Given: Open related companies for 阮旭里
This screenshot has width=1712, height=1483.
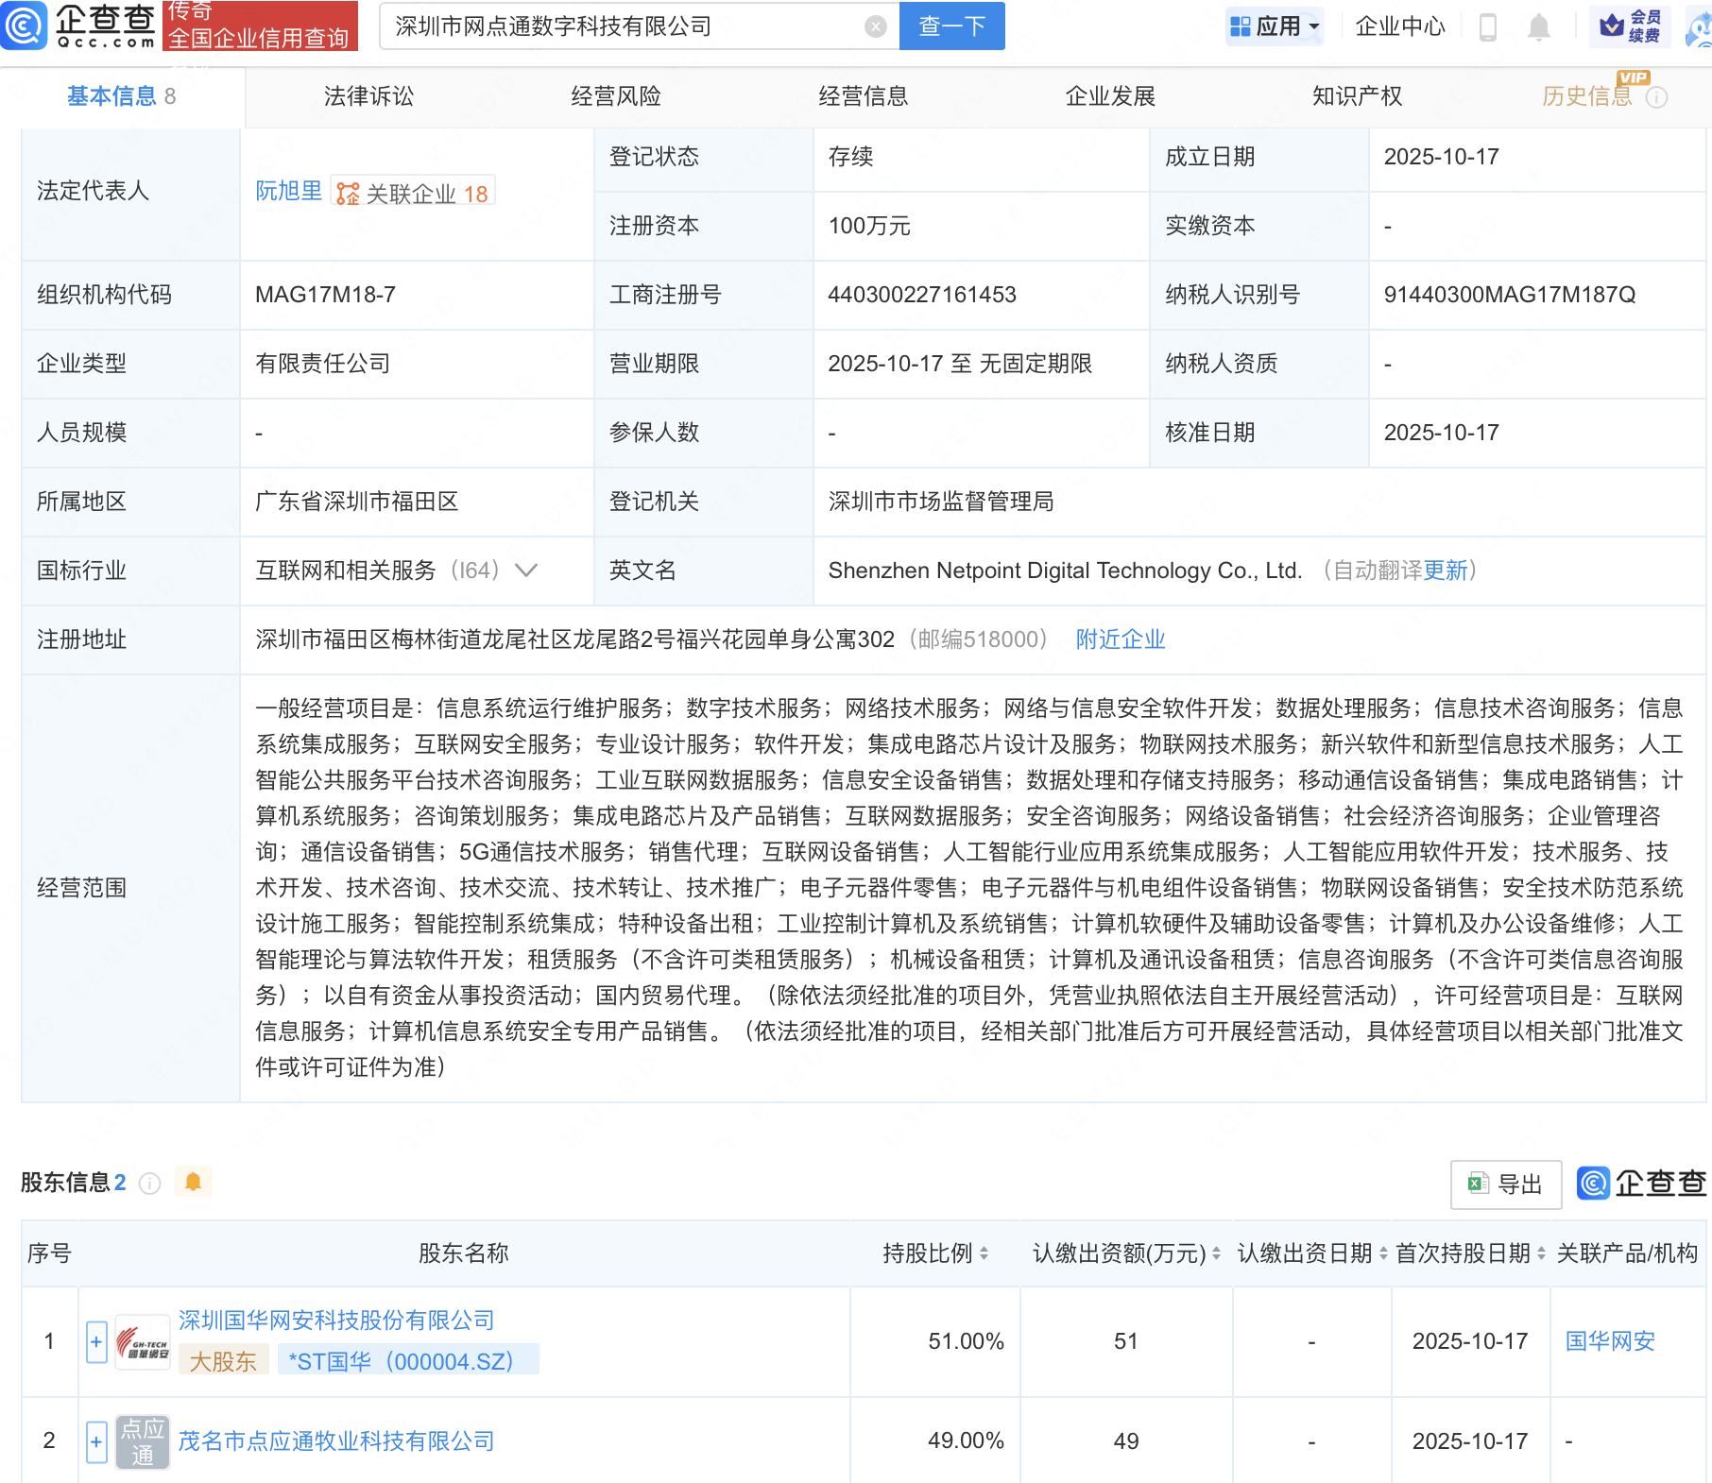Looking at the screenshot, I should coord(414,193).
